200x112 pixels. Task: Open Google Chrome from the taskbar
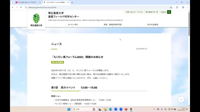[131, 109]
